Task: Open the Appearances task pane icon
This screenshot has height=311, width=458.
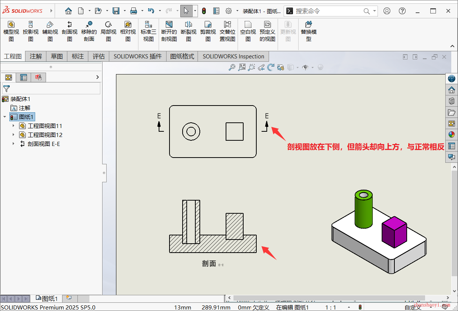Action: tap(452, 135)
